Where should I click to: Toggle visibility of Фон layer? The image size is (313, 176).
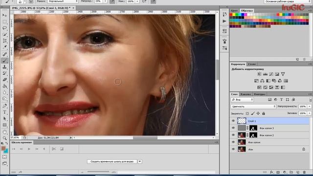(x=233, y=149)
